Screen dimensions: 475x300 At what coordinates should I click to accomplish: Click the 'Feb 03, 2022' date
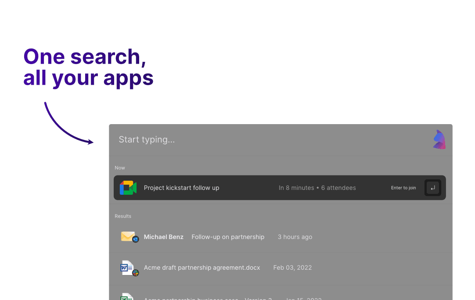click(292, 268)
